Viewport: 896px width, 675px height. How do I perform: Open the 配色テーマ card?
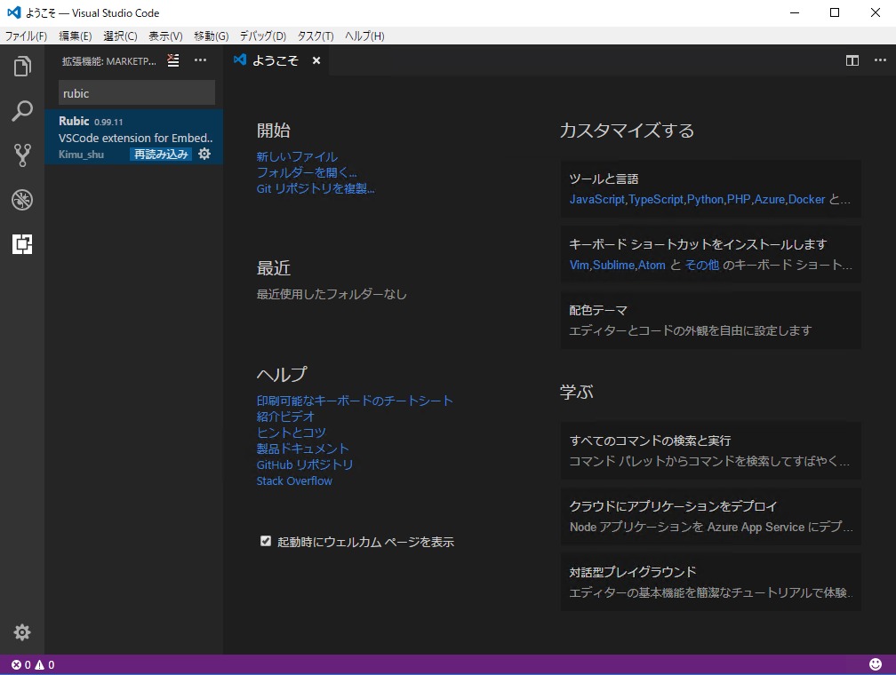711,321
